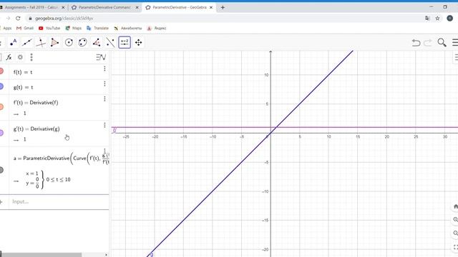The width and height of the screenshot is (458, 257).
Task: Toggle visibility of f'(t) derivative
Action: (1, 107)
